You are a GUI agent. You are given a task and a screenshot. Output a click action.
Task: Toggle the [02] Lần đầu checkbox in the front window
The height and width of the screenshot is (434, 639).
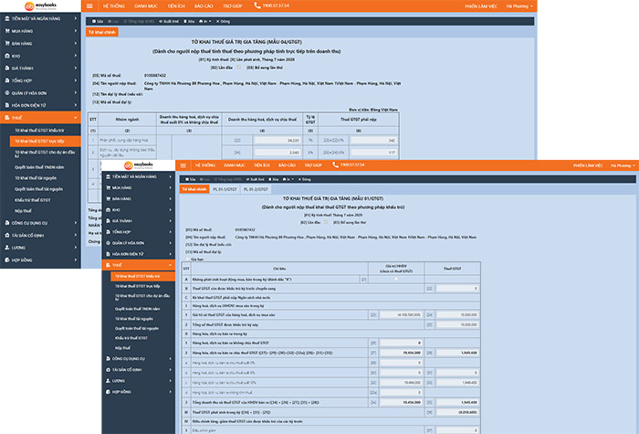click(326, 222)
